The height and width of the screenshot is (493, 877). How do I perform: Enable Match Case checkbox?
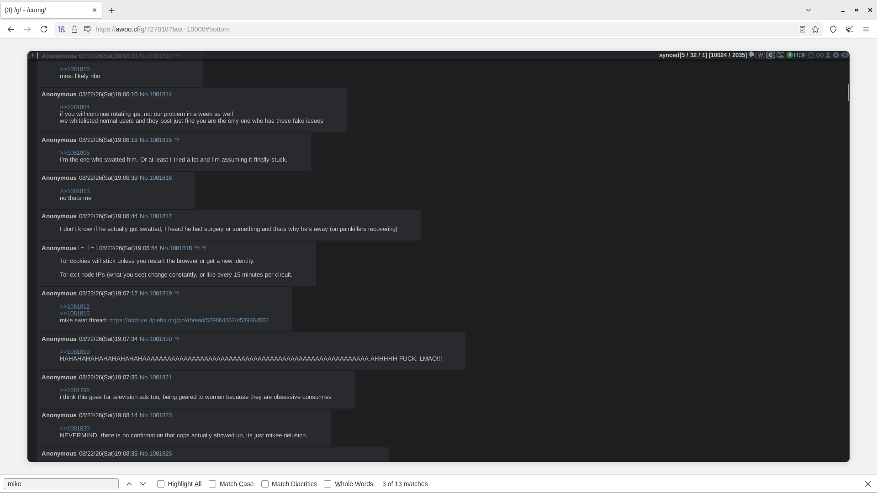click(212, 484)
